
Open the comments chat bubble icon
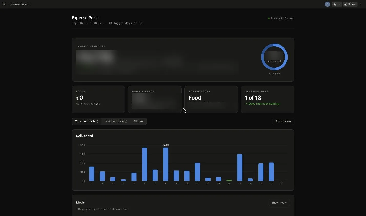click(x=334, y=4)
